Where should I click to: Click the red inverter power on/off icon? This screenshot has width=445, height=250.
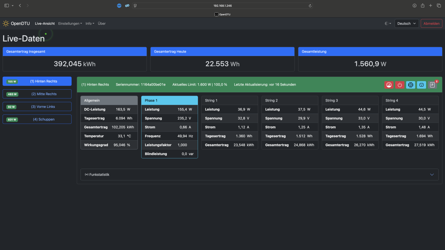pos(399,85)
